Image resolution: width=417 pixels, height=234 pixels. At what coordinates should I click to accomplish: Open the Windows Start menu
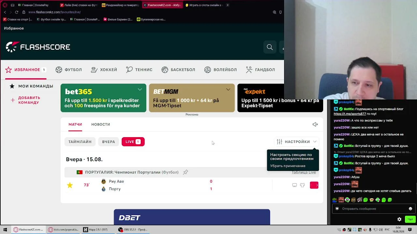[x=5, y=230]
